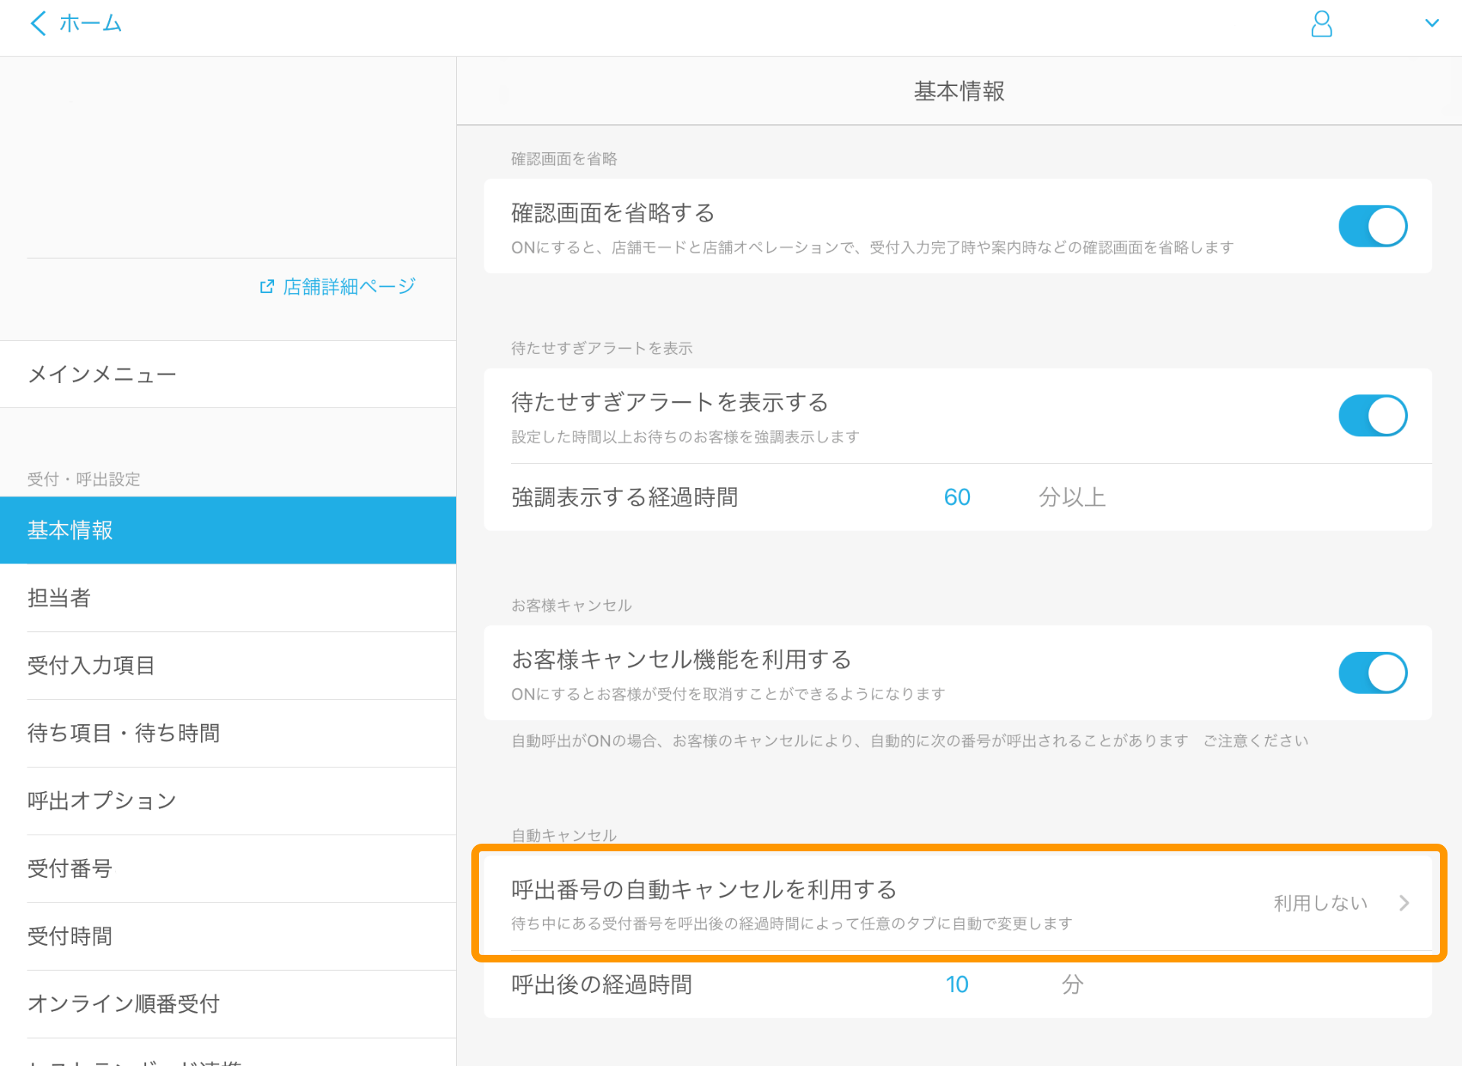This screenshot has width=1462, height=1066.
Task: Click the external link icon beside 店舗詳細ページ
Action: (267, 286)
